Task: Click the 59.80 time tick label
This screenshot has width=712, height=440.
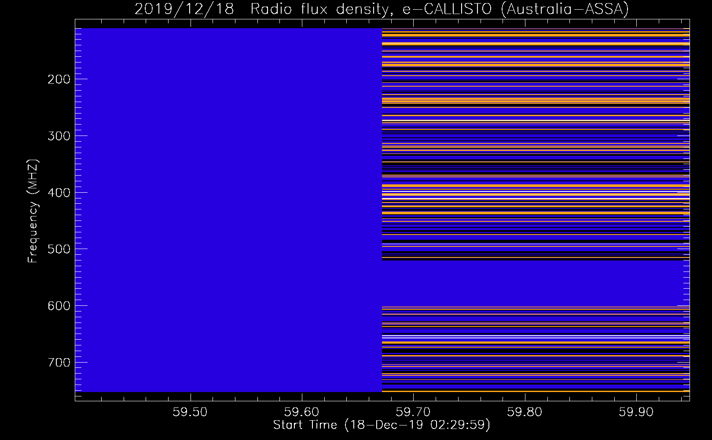Action: 525,412
